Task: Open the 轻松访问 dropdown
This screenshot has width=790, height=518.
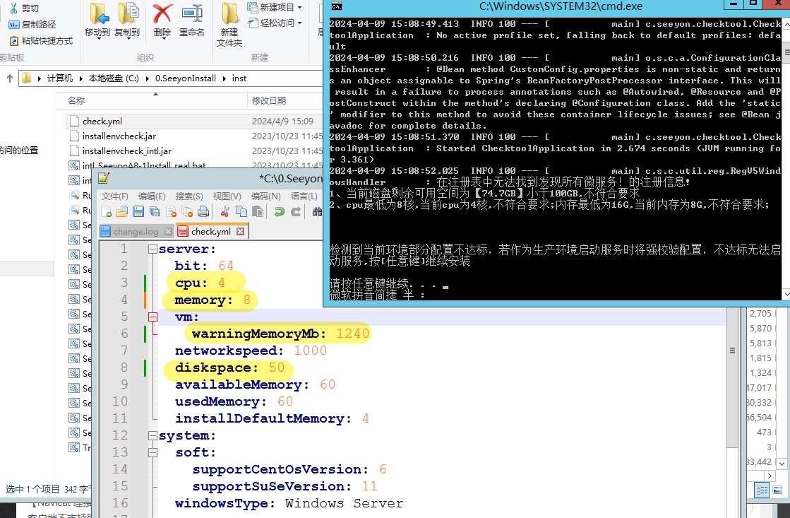Action: click(275, 23)
